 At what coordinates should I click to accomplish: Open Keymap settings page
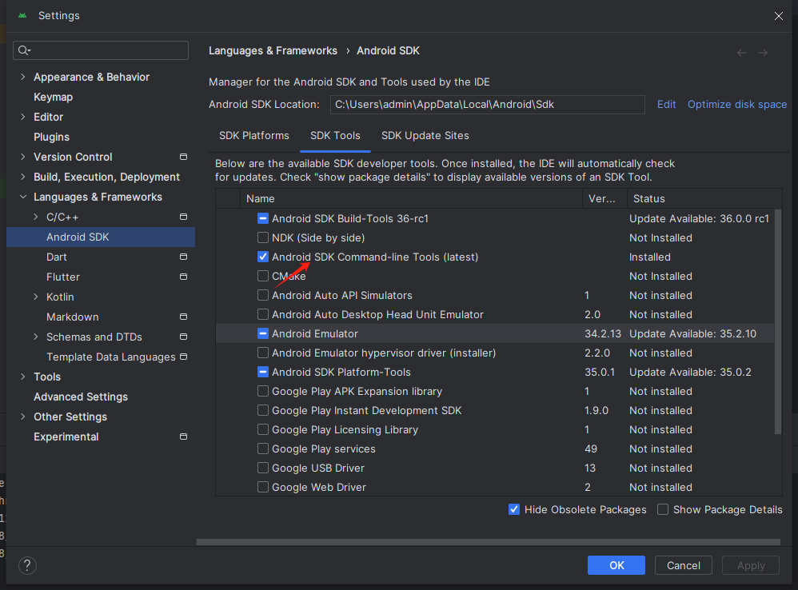pyautogui.click(x=53, y=98)
